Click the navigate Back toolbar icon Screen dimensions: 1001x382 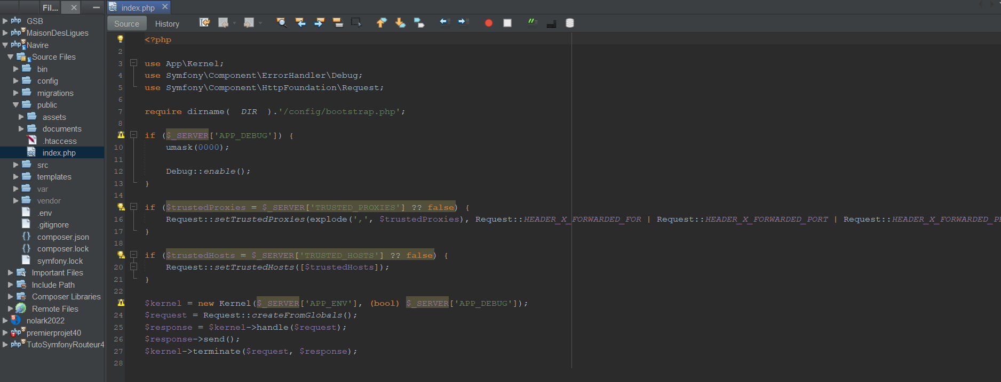point(224,22)
